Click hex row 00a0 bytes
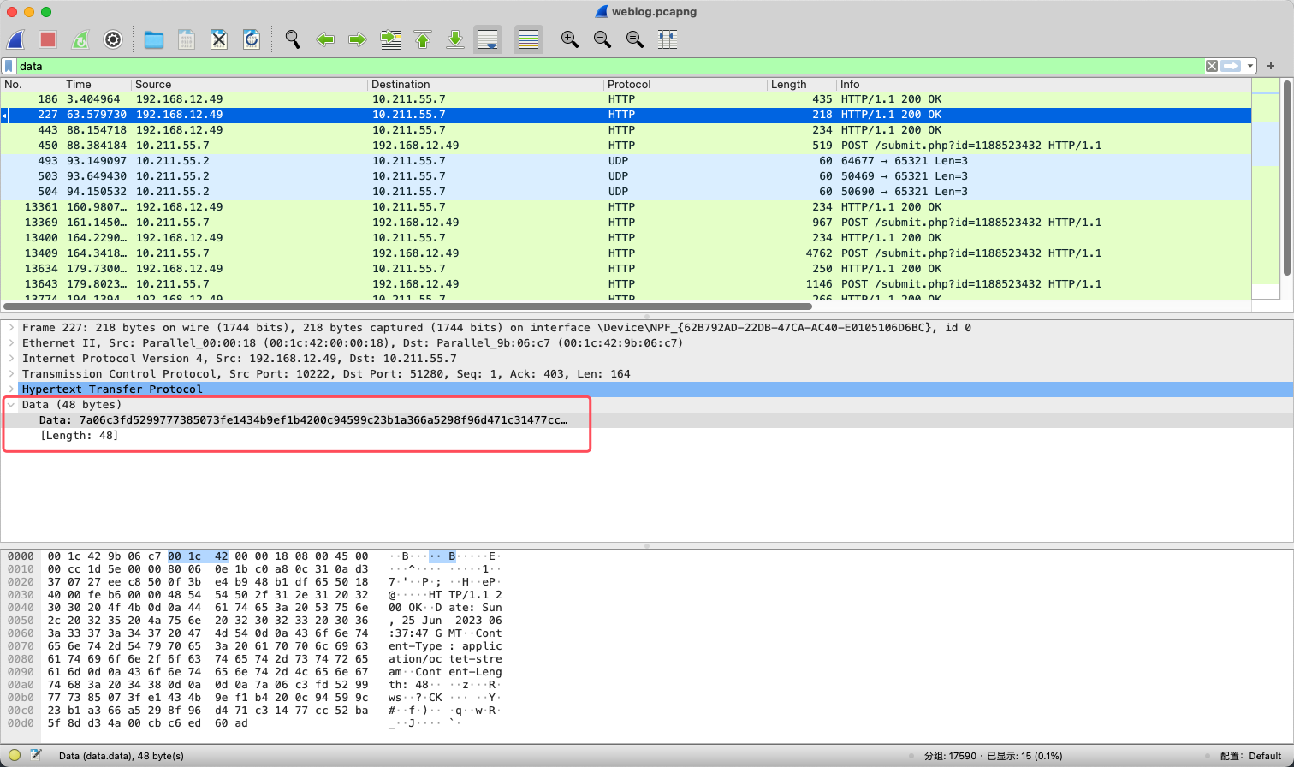1294x767 pixels. pos(208,685)
